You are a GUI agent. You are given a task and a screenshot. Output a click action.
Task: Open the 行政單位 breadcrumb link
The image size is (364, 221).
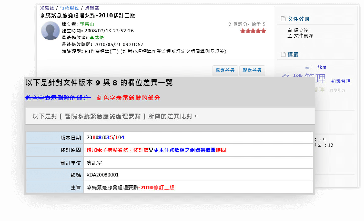69,8
